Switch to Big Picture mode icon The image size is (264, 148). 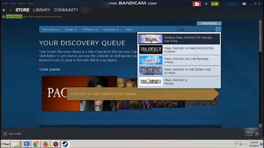click(x=244, y=4)
